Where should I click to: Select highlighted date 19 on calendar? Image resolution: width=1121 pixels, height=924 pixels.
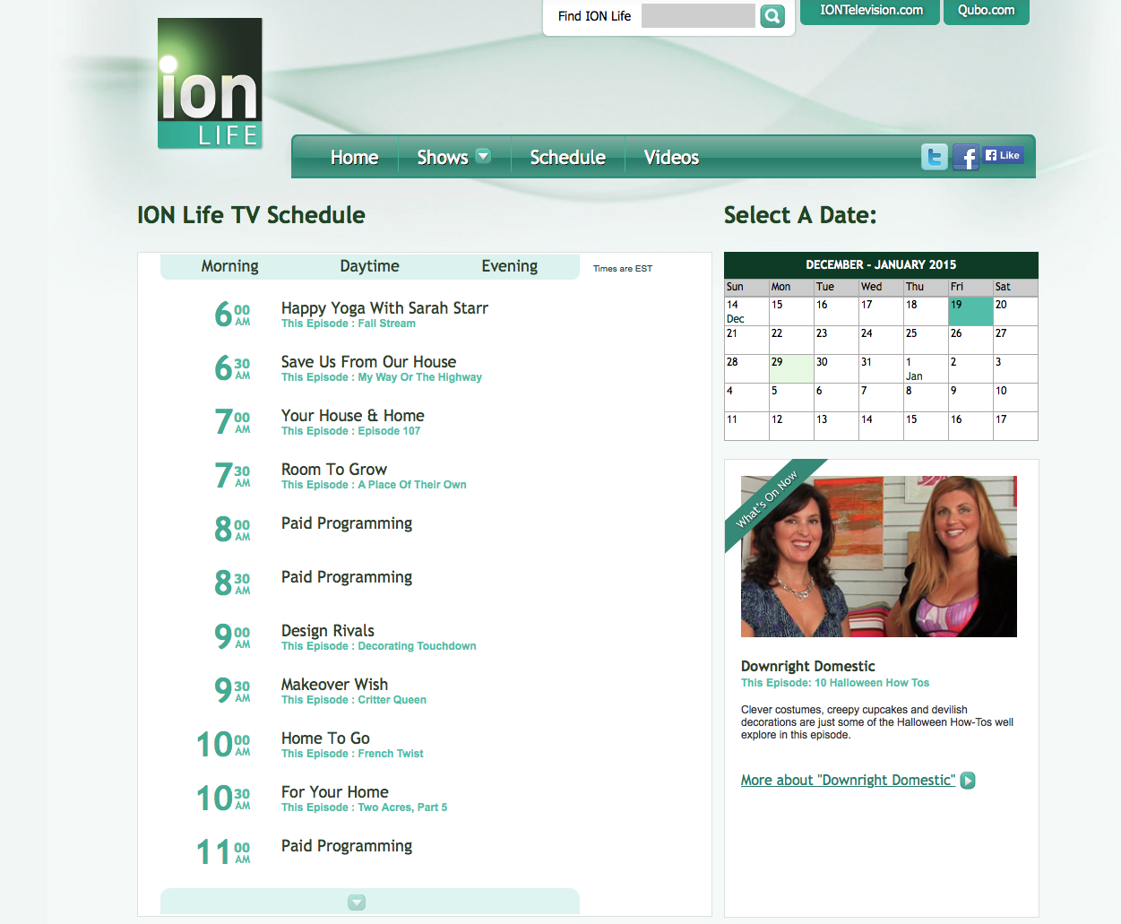coord(970,311)
